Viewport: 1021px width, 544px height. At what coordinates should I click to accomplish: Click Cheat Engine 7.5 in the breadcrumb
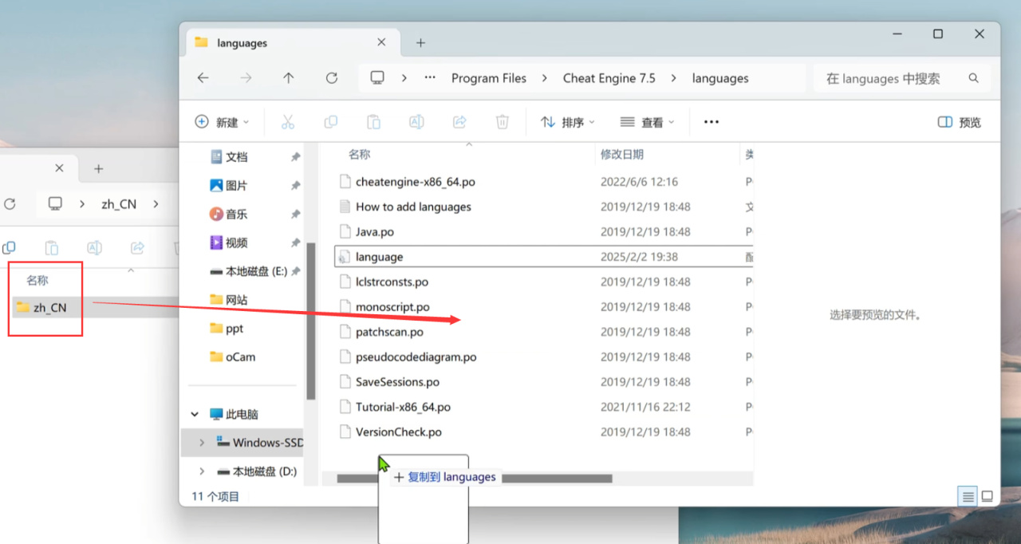pos(609,78)
